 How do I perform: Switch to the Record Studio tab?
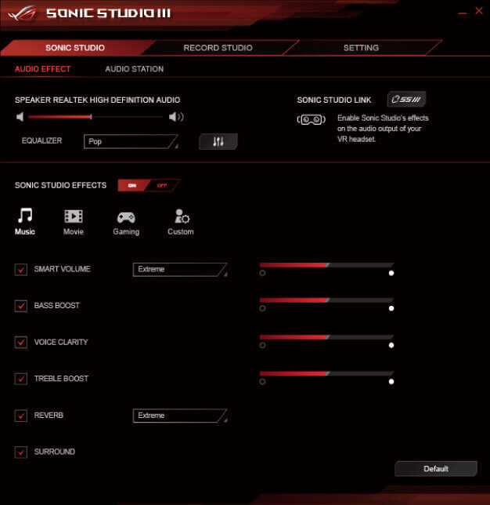coord(218,48)
